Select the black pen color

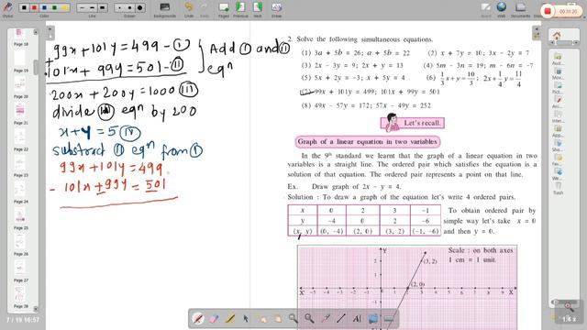tap(25, 7)
